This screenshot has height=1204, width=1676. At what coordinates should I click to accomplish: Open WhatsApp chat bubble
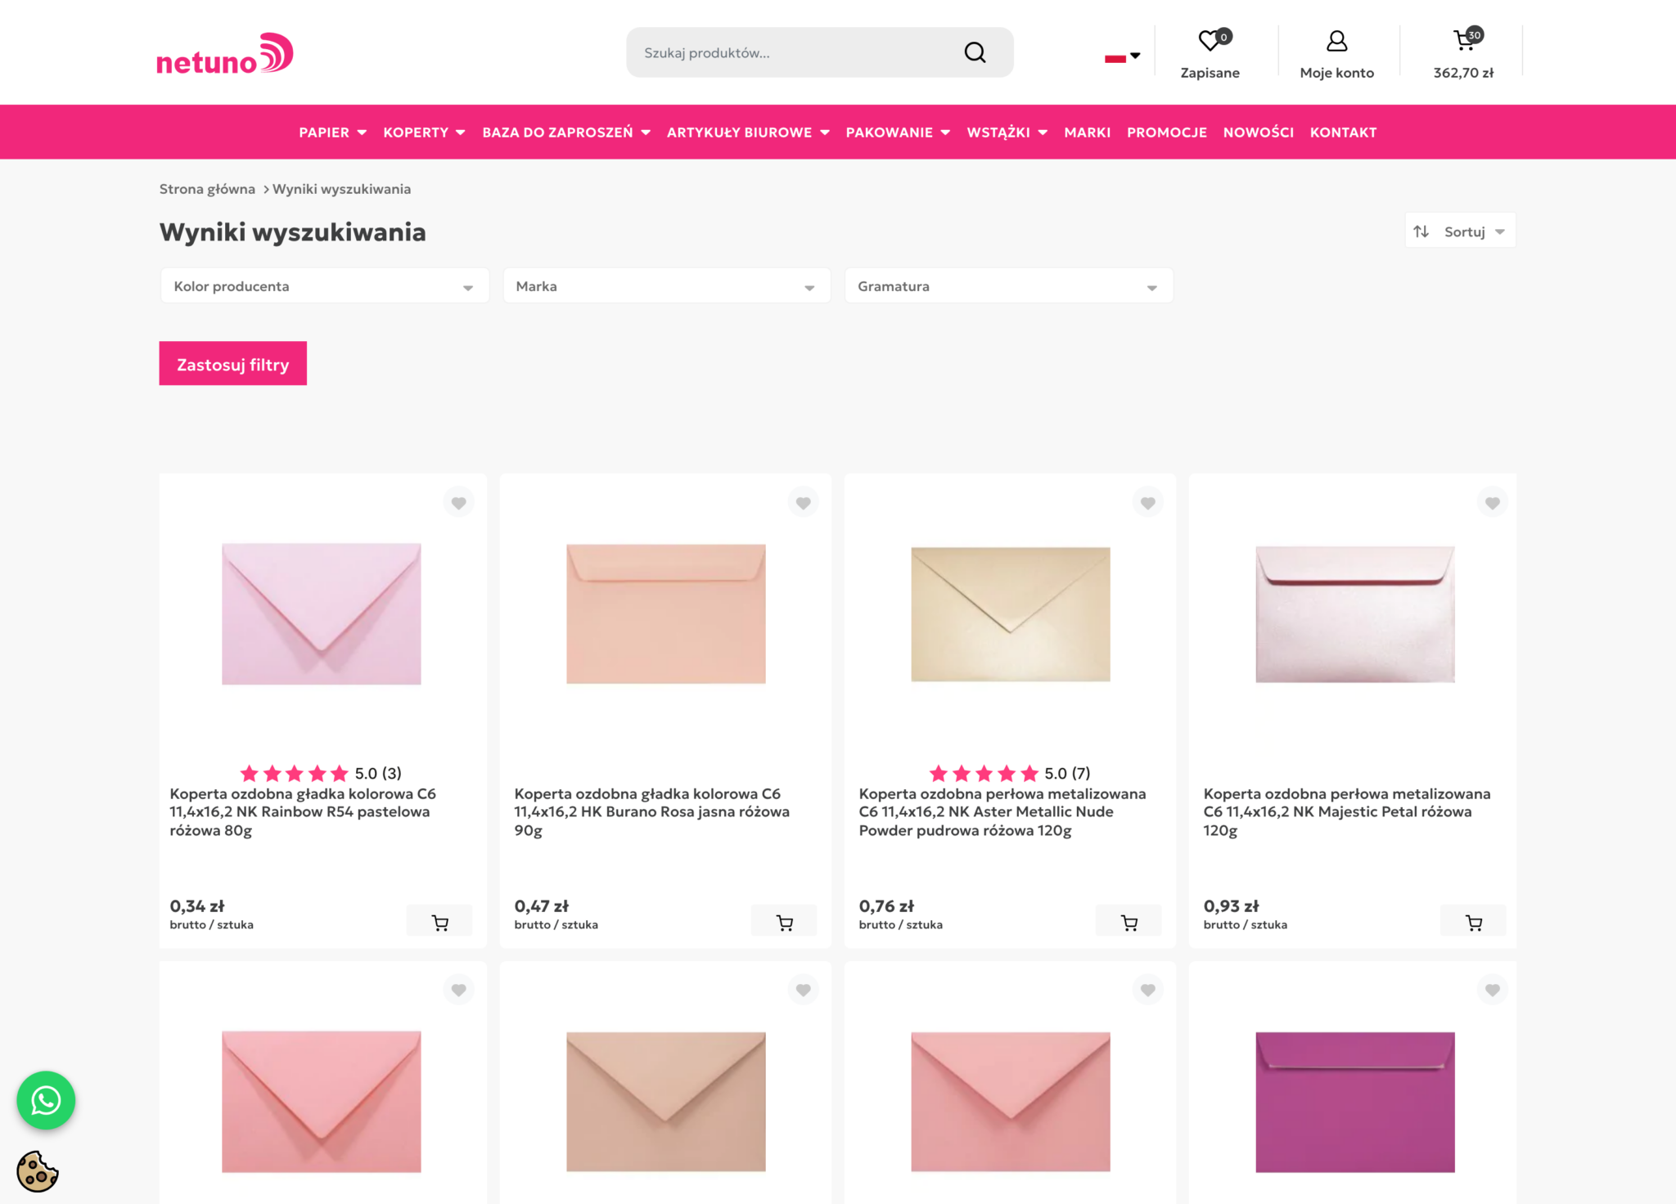46,1100
